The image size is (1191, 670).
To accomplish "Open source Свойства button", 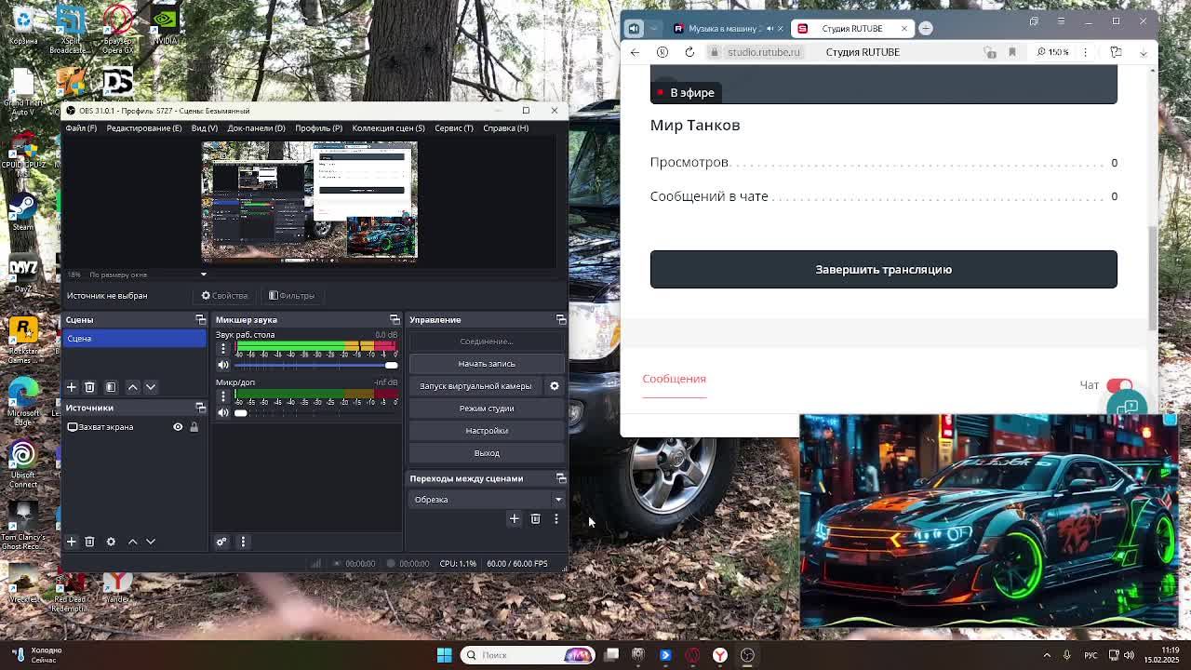I will click(x=225, y=296).
